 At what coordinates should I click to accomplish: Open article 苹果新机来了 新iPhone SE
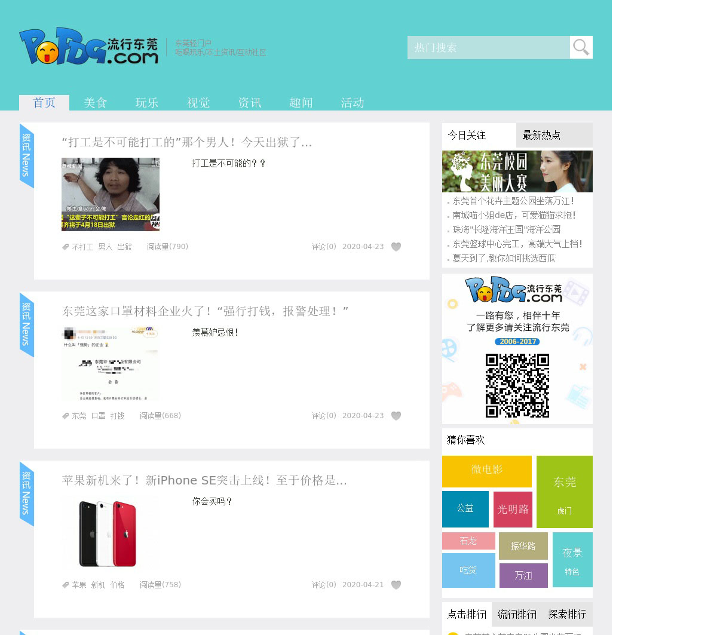pyautogui.click(x=204, y=480)
